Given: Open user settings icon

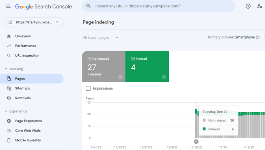Looking at the screenshot, I should [260, 6].
